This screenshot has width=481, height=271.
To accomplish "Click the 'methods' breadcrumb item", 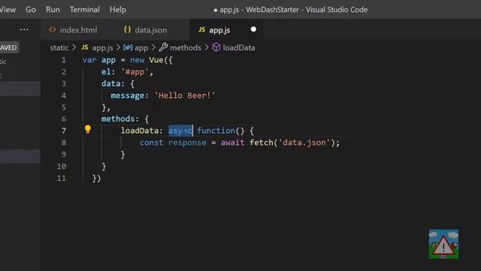I will [x=186, y=47].
